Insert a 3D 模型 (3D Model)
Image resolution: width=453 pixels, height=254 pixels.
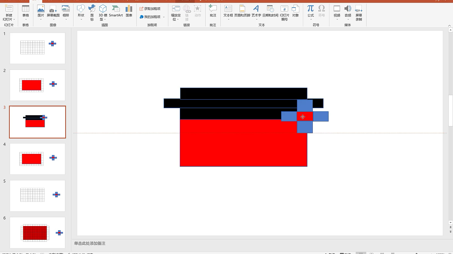103,12
